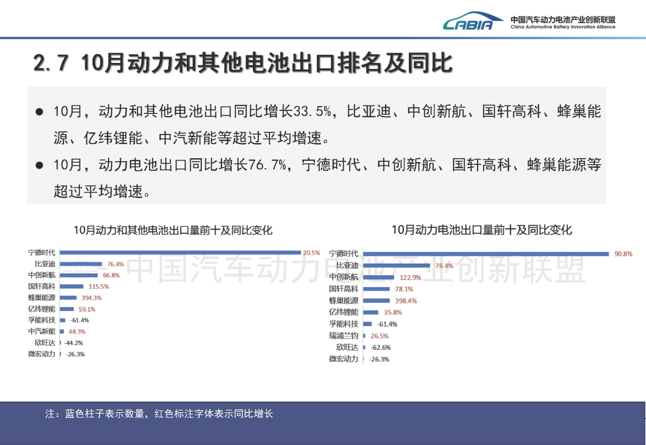This screenshot has width=646, height=445.
Task: Click 中创新航 label beside 122.9%
Action: (344, 277)
